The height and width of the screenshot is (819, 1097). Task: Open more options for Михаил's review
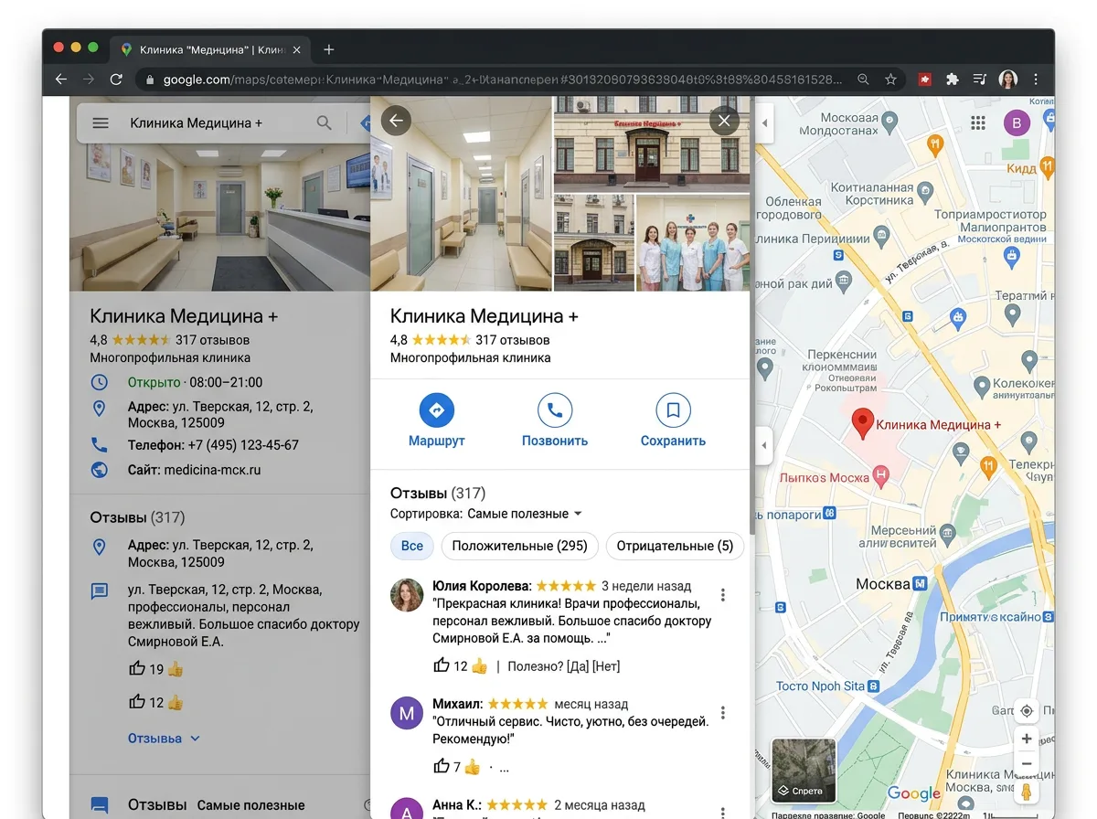tap(723, 713)
